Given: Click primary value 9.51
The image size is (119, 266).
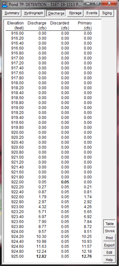Looking at the screenshot, I should [88, 231].
